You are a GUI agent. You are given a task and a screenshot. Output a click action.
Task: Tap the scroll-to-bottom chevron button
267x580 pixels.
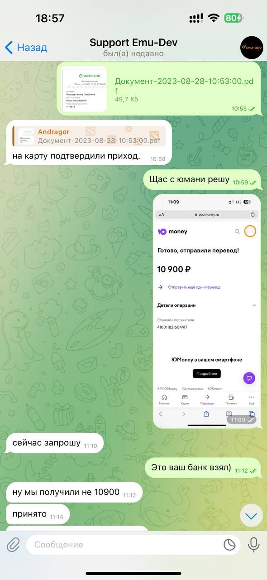click(x=251, y=515)
